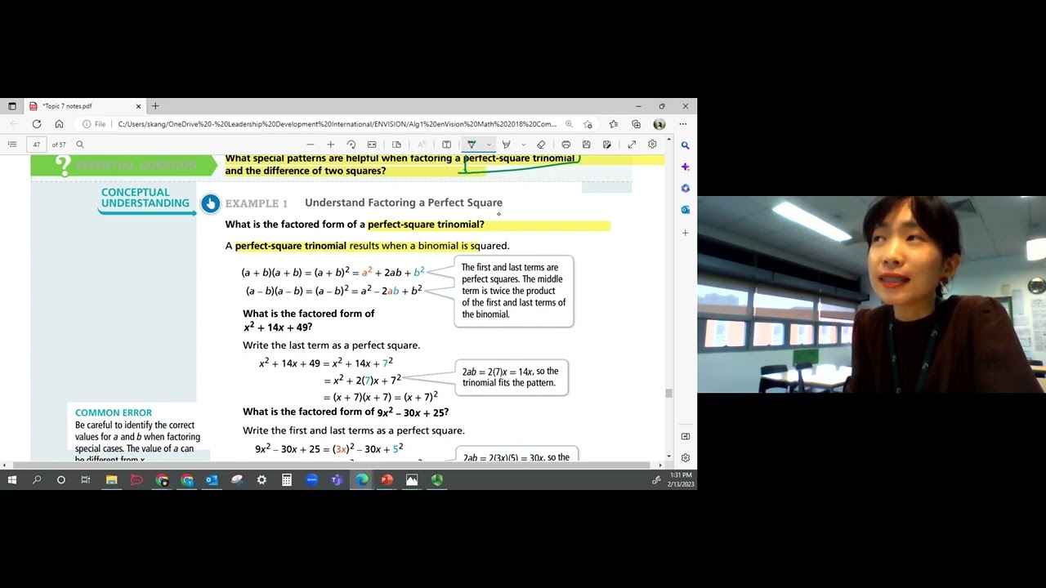Screen dimensions: 1046x588
Task: Click 'Understand Factoring a Perfect Square' title
Action: pyautogui.click(x=404, y=203)
